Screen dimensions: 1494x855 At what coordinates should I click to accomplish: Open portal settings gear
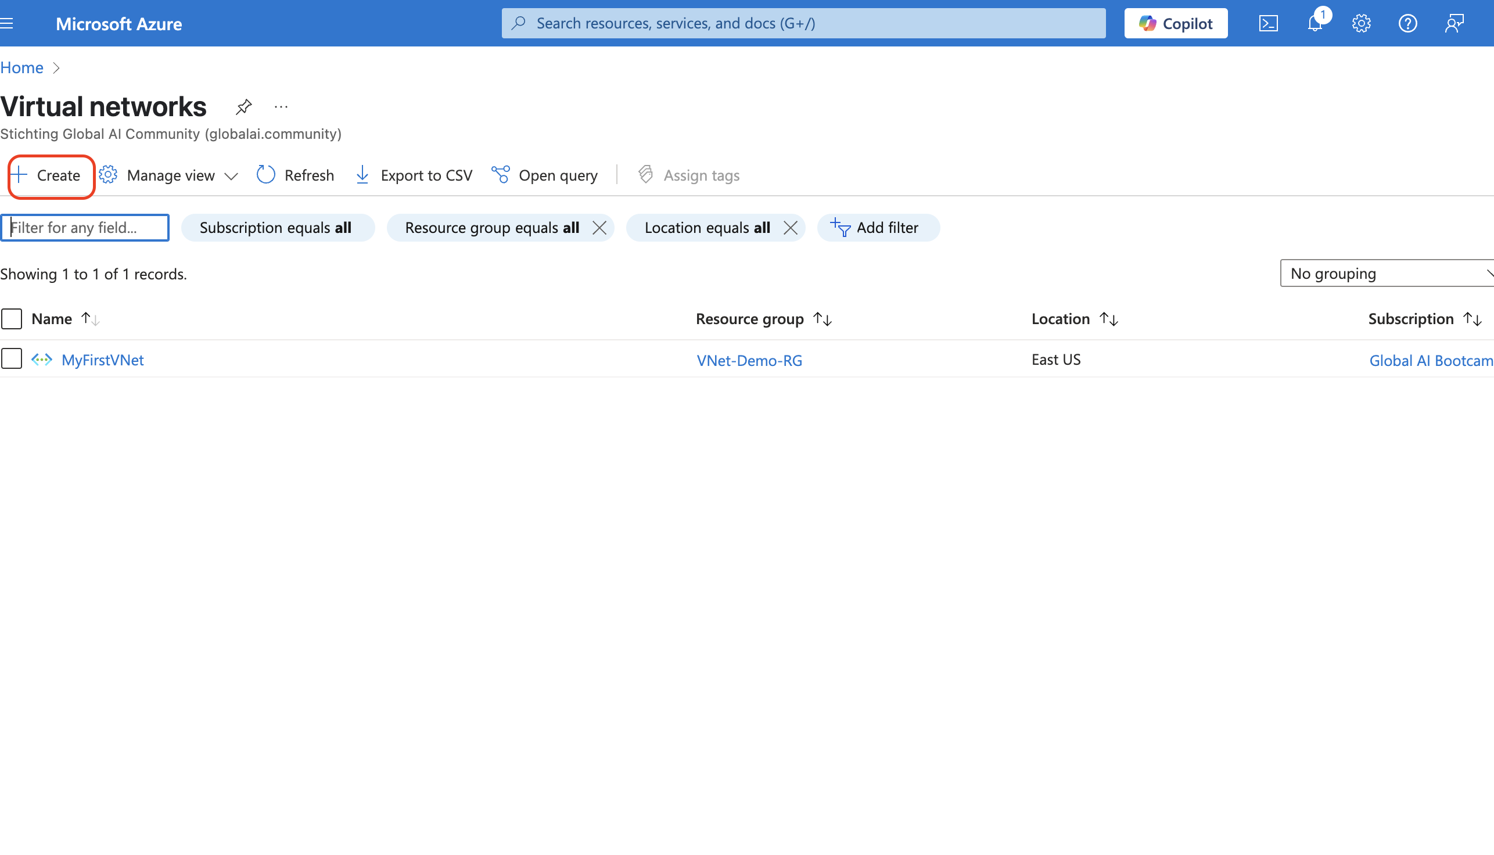point(1362,23)
